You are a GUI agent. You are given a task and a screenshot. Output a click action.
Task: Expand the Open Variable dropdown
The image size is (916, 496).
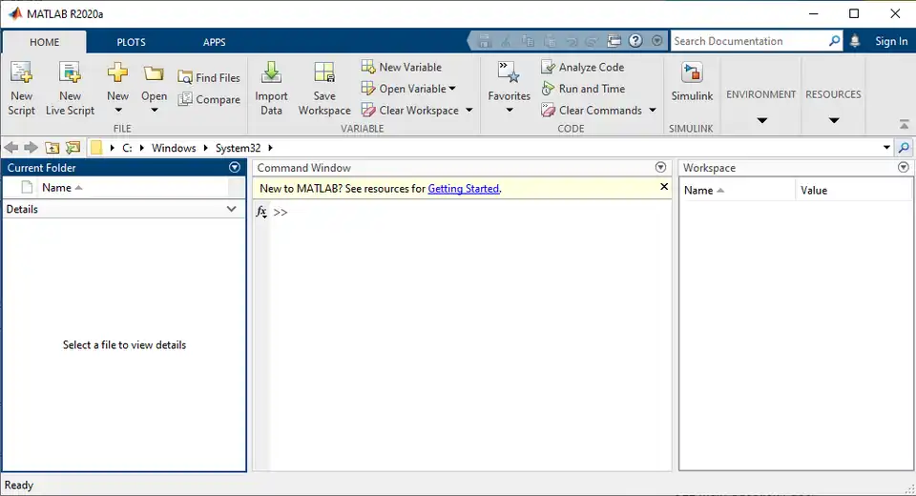452,89
